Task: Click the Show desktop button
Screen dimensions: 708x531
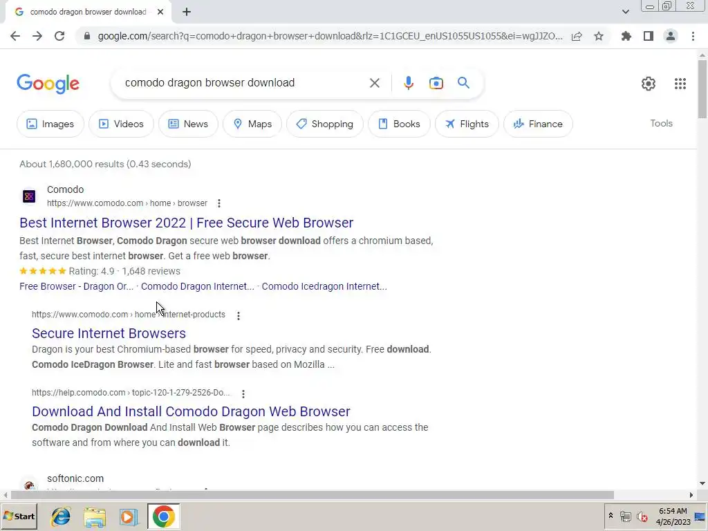Action: point(700,516)
